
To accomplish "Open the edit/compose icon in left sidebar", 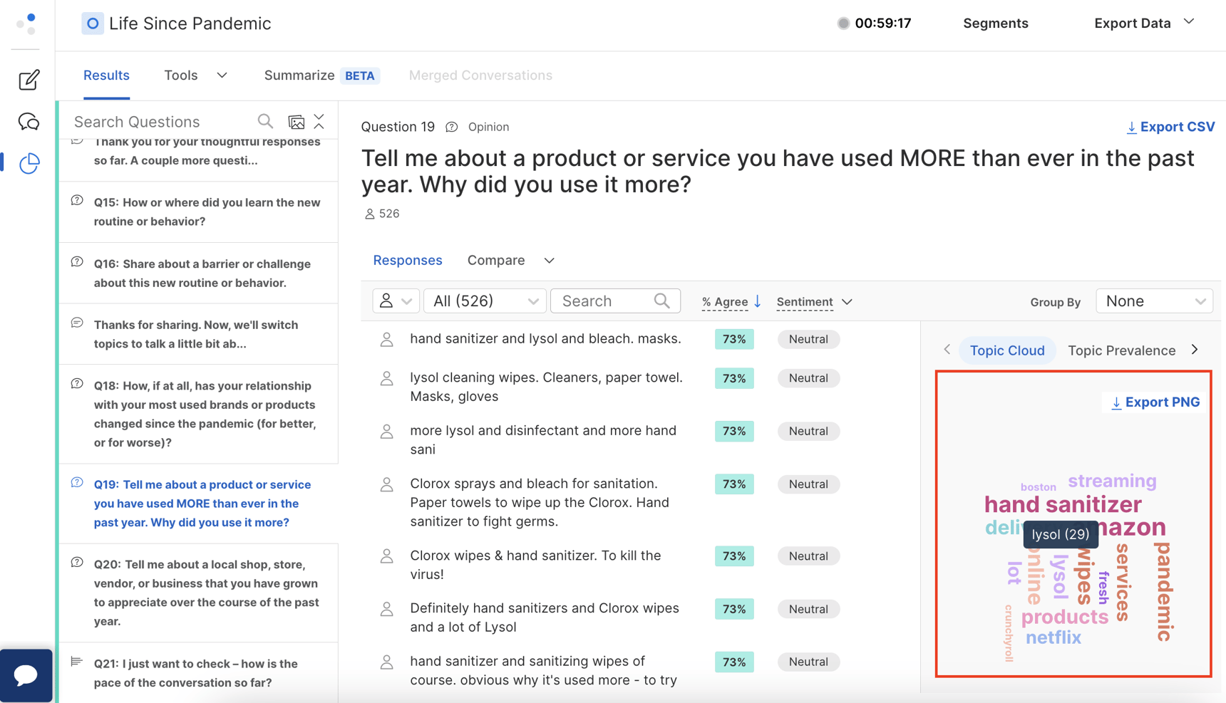I will click(29, 80).
